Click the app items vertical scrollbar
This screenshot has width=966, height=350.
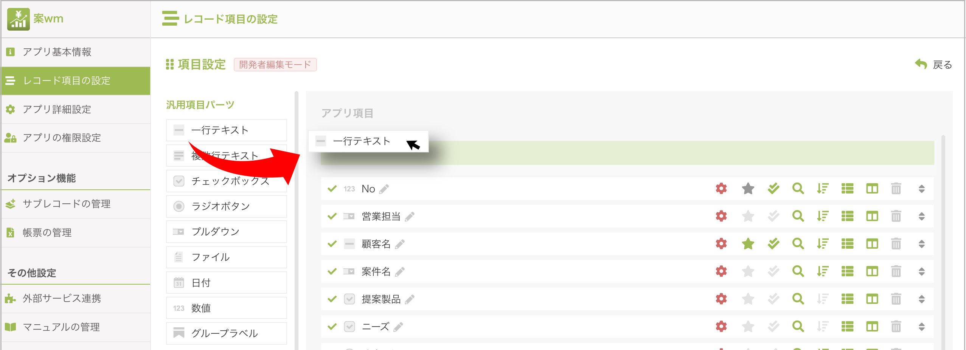click(x=943, y=242)
